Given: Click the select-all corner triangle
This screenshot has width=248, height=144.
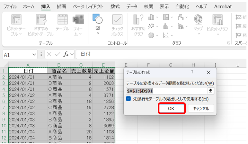Looking at the screenshot, I should [x=5, y=64].
